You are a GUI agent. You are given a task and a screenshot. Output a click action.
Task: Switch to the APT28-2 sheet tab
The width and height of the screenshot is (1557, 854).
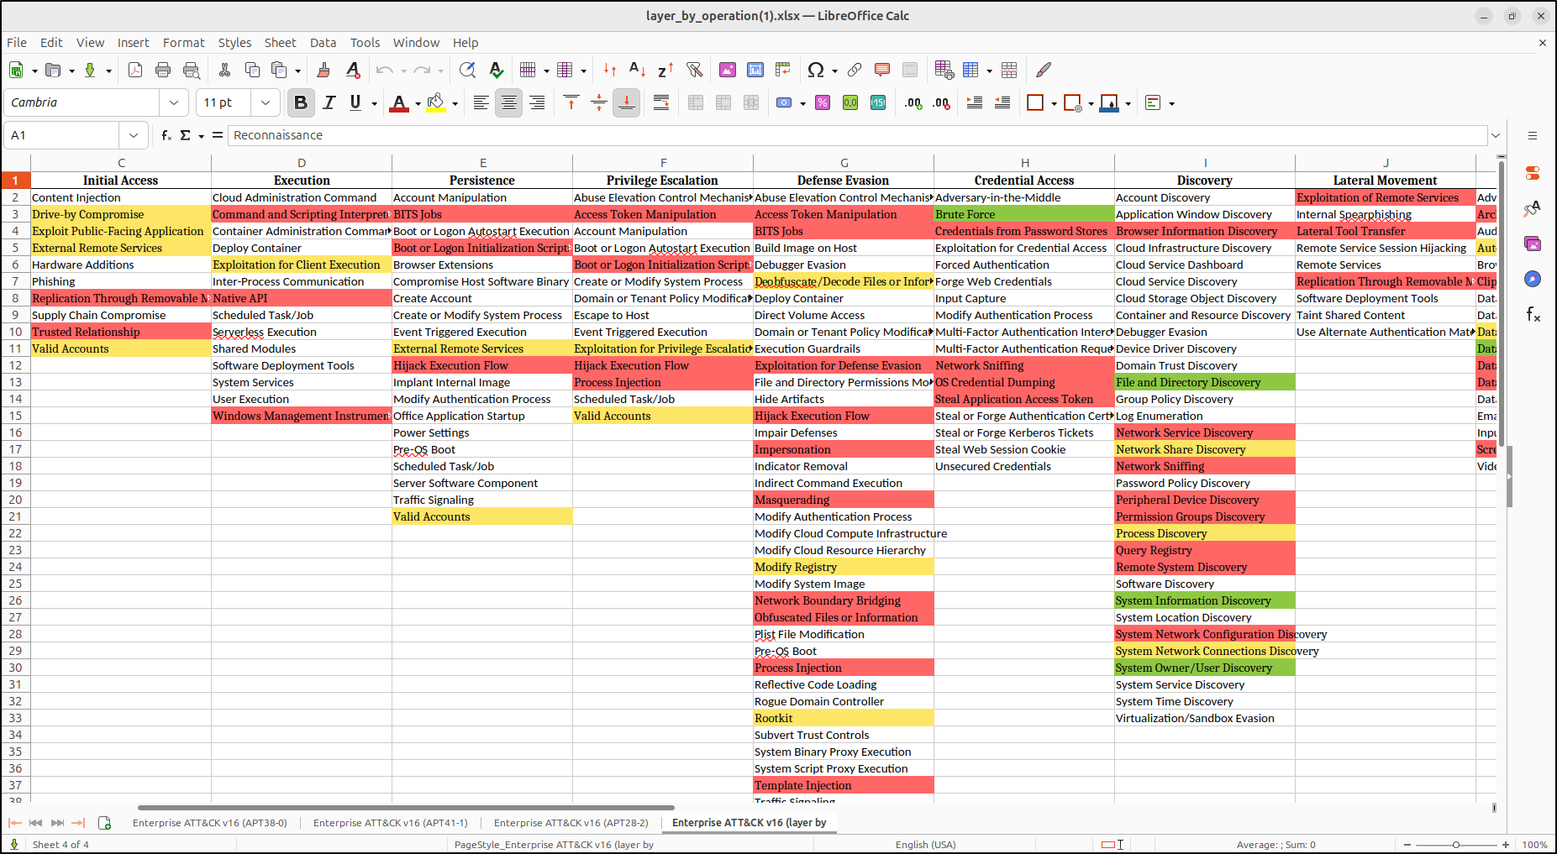(571, 823)
